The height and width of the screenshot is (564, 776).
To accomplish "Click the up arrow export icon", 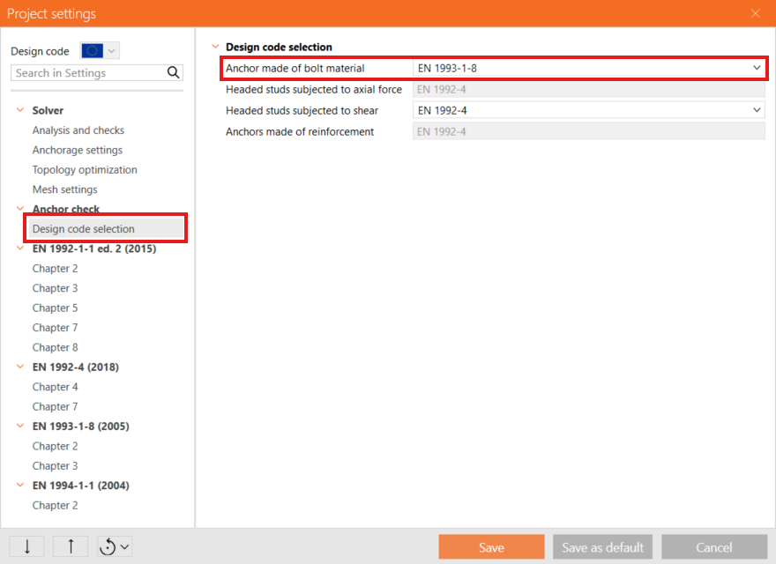I will click(71, 546).
